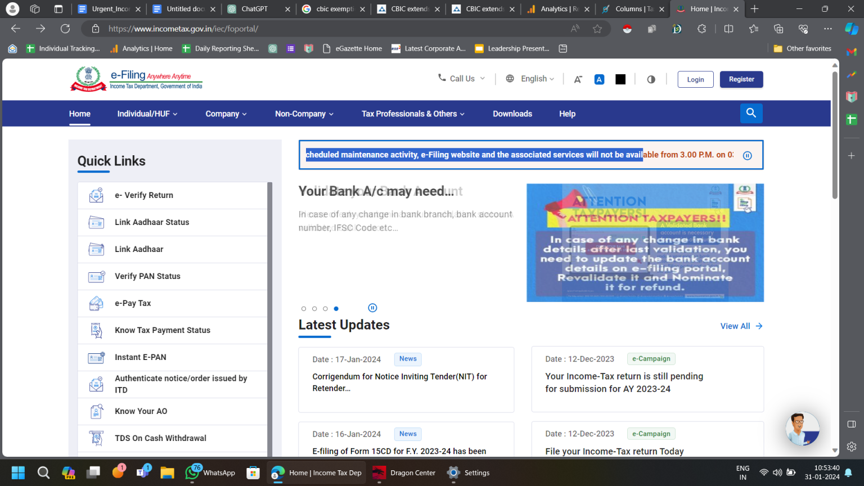Select the black color theme swatch
Image resolution: width=864 pixels, height=486 pixels.
620,79
